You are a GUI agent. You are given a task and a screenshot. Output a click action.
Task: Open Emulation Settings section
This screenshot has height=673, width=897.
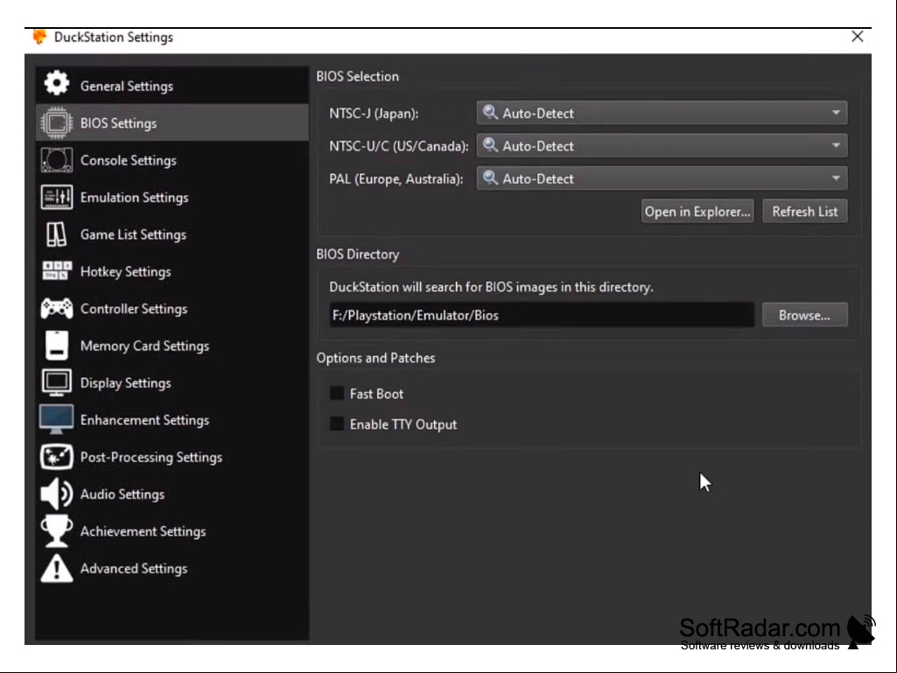click(172, 197)
